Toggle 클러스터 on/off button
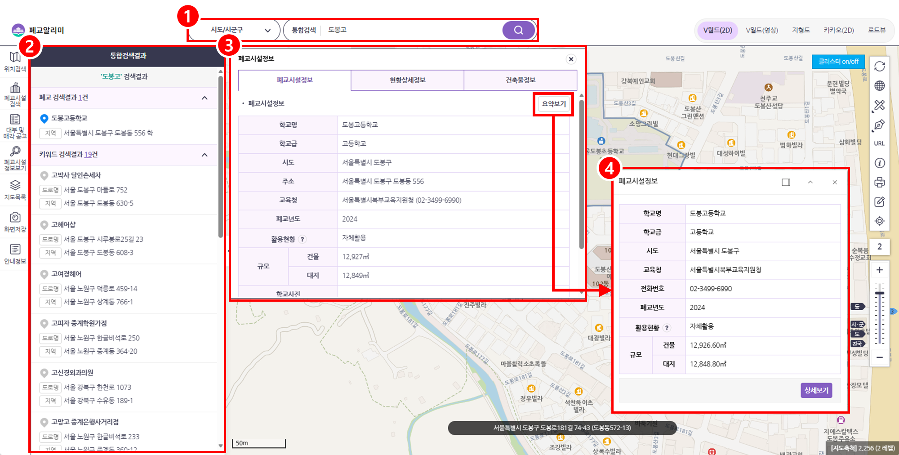The height and width of the screenshot is (455, 899). click(x=838, y=62)
